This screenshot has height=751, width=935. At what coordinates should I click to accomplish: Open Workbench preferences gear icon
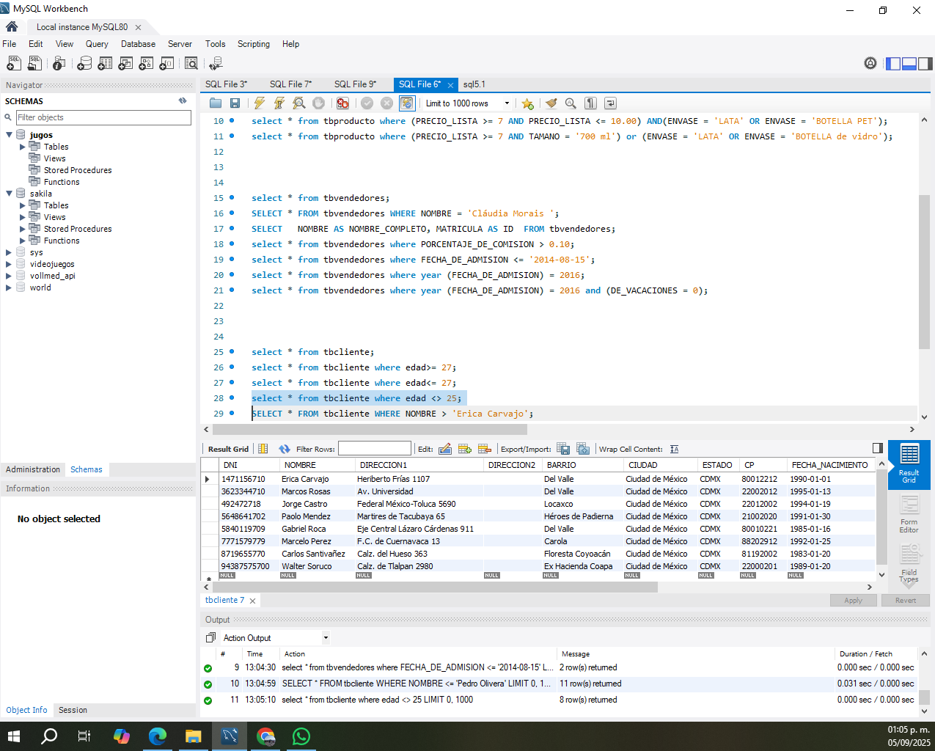tap(870, 63)
